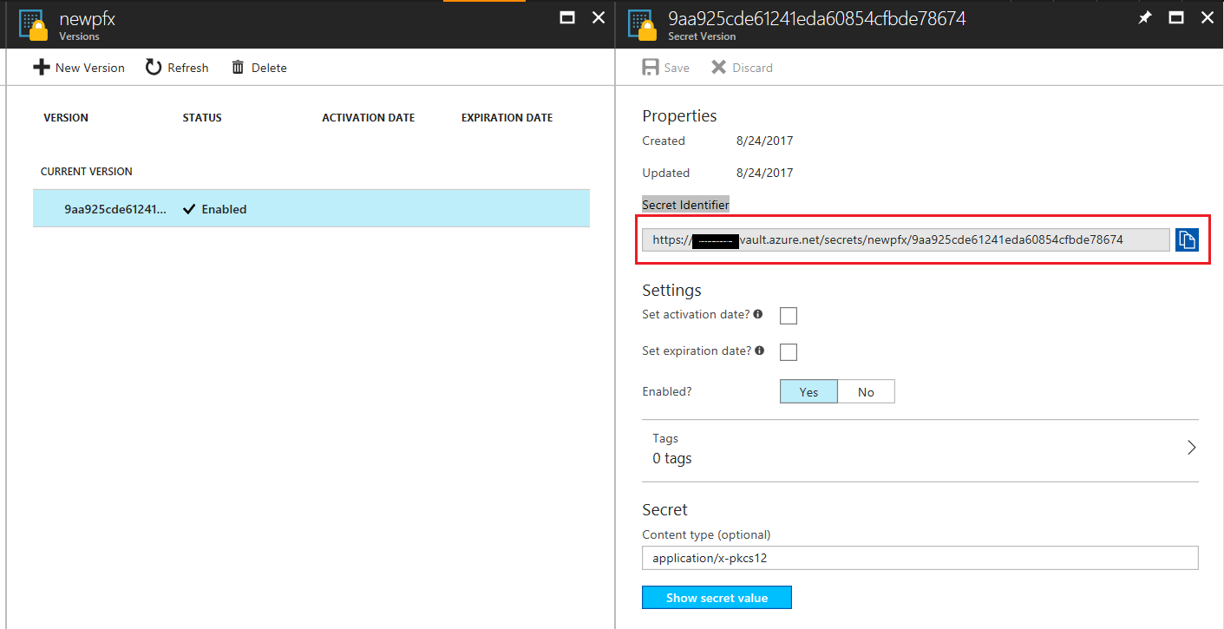Image resolution: width=1224 pixels, height=629 pixels.
Task: Close the newpfx Versions blade
Action: (599, 17)
